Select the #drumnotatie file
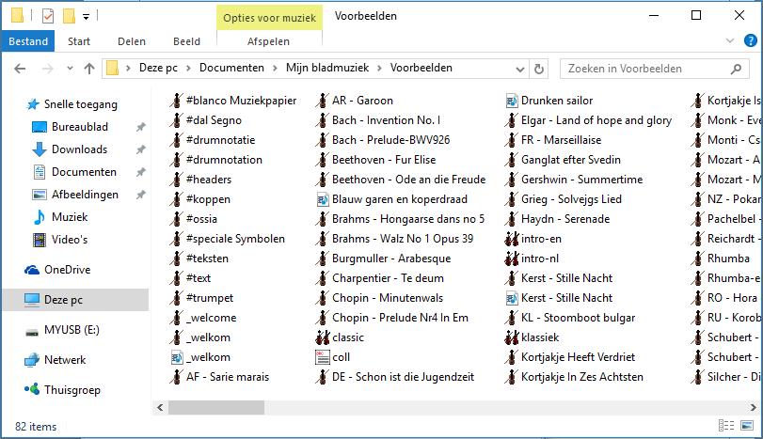The height and width of the screenshot is (439, 763). tap(220, 140)
